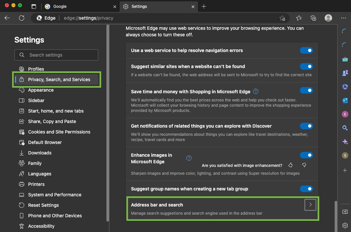Click the profile avatar icon
Viewport: 351px width, 232px height.
[328, 18]
